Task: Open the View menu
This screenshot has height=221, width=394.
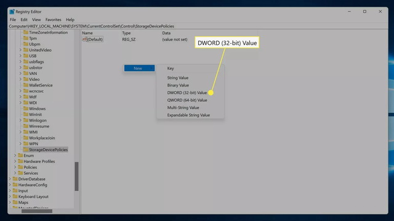Action: [36, 20]
